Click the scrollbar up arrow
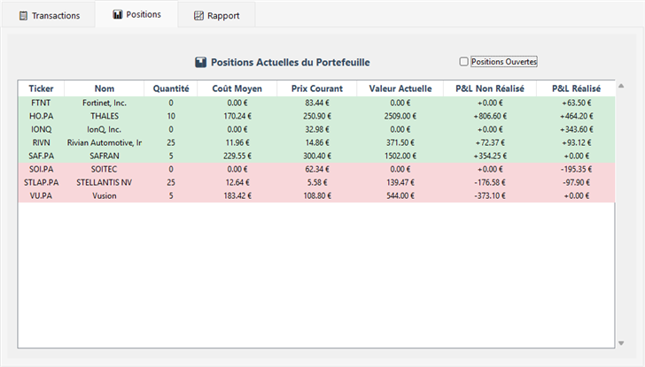 pos(620,87)
